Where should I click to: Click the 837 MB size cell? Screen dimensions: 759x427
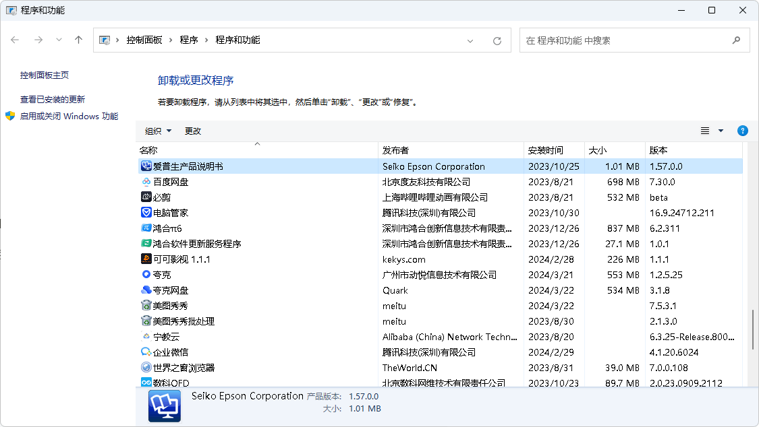[x=623, y=228]
